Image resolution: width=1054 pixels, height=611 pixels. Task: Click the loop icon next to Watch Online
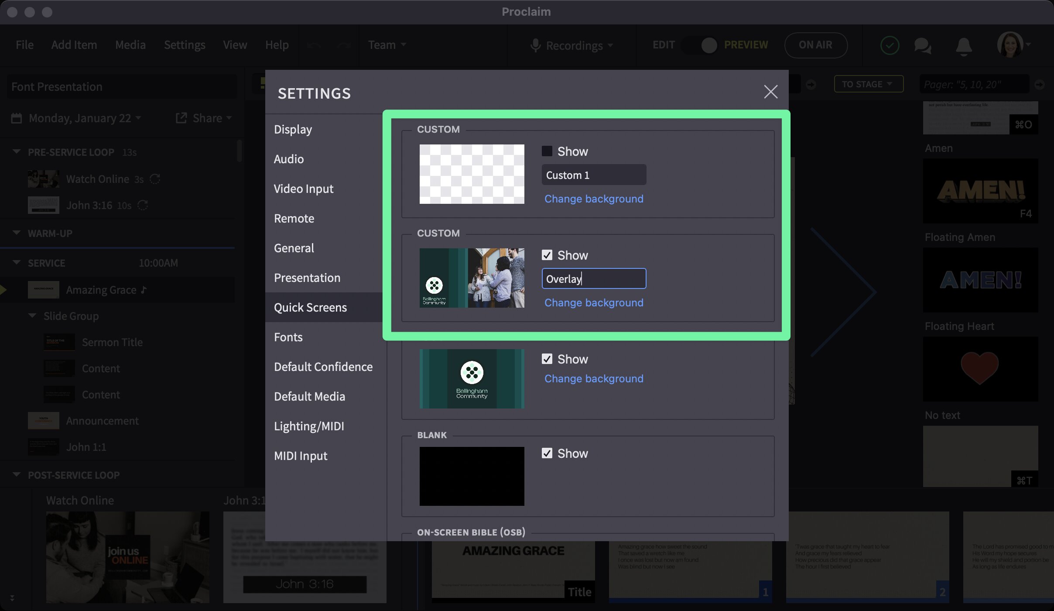pos(156,178)
